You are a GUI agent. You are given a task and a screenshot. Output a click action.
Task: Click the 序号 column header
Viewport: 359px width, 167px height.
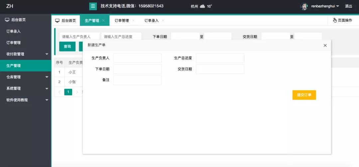pyautogui.click(x=59, y=63)
